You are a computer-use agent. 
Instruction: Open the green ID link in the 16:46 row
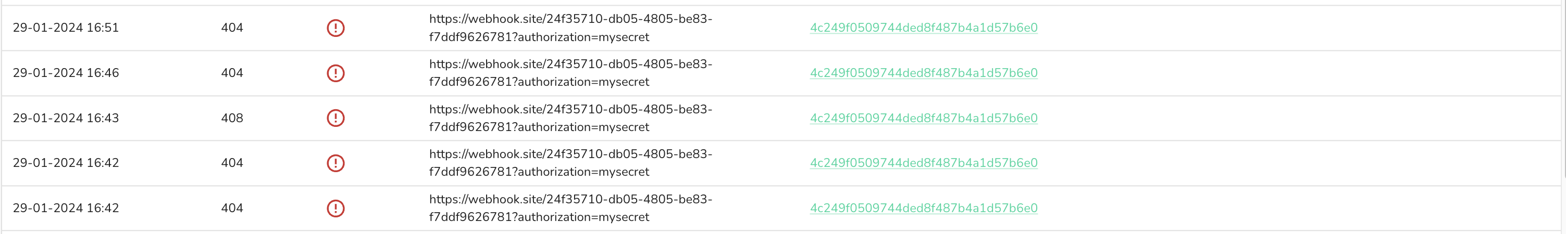(924, 73)
